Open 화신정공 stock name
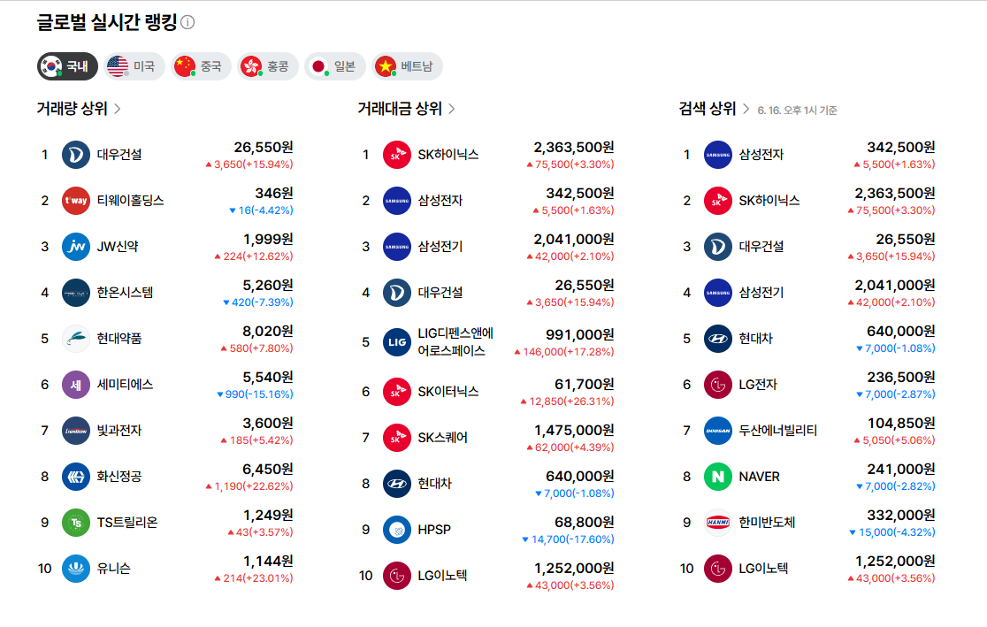987x627 pixels. pyautogui.click(x=119, y=477)
